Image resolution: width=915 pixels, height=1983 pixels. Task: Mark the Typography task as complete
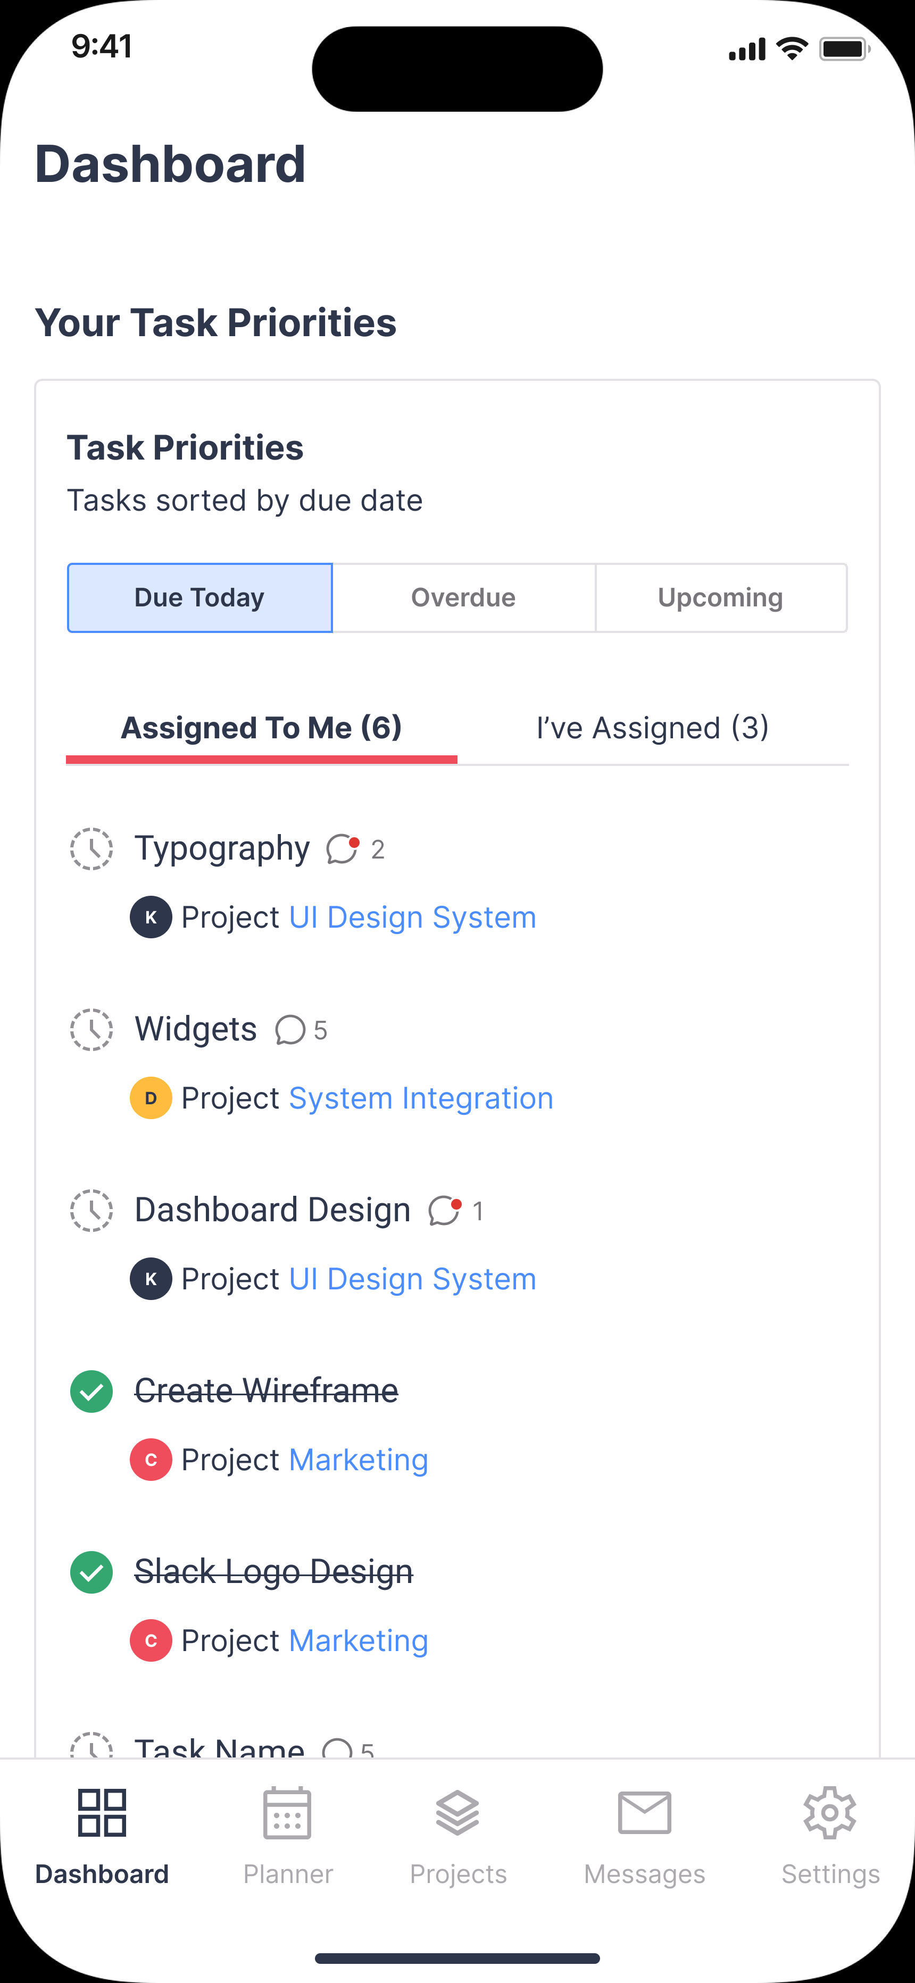click(x=91, y=849)
